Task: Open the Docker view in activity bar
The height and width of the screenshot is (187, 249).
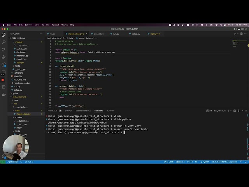Action: (x=4, y=95)
